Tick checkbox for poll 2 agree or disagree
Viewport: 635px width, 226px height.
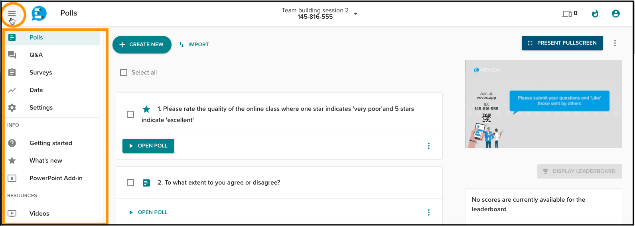point(130,183)
